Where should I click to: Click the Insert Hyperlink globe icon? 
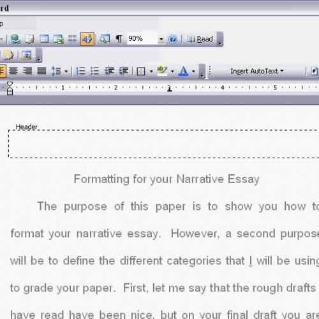click(15, 39)
